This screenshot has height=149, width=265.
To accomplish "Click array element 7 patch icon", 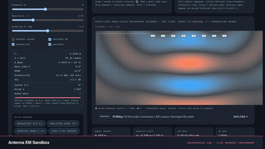I will click(224, 36).
